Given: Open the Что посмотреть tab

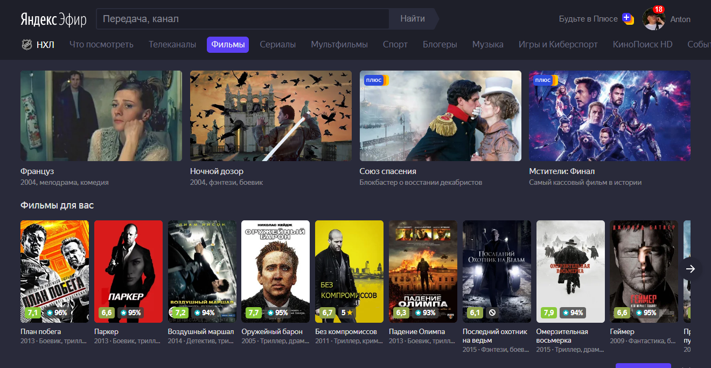Looking at the screenshot, I should [101, 45].
